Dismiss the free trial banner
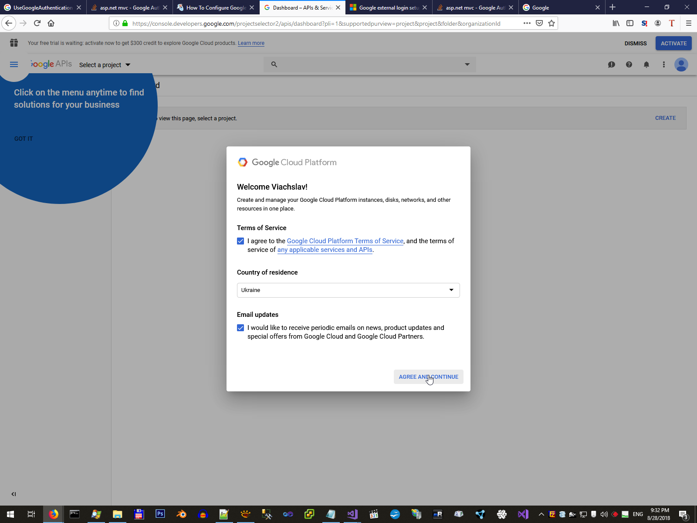697x523 pixels. point(636,43)
